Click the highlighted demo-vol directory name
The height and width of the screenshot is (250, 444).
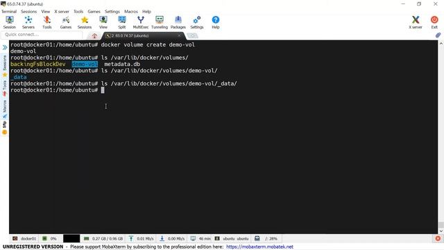click(85, 64)
